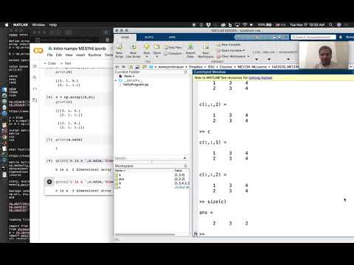Switch to the PLOTS tab
Image resolution: width=354 pixels, height=265 pixels.
149,37
